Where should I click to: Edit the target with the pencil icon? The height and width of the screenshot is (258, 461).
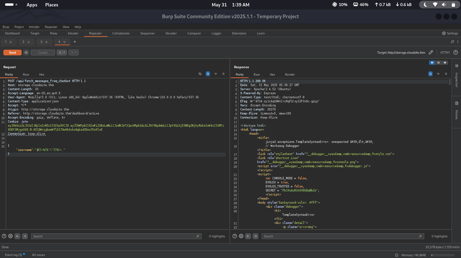pyautogui.click(x=431, y=52)
